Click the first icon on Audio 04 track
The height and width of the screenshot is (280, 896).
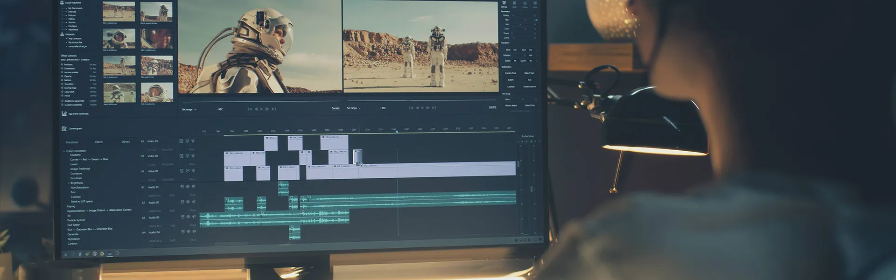[x=182, y=231]
